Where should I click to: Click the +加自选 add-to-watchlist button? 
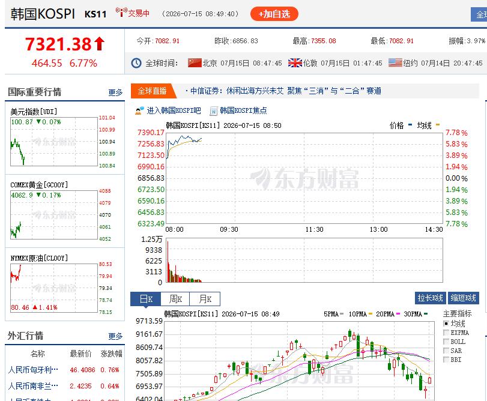pos(274,14)
